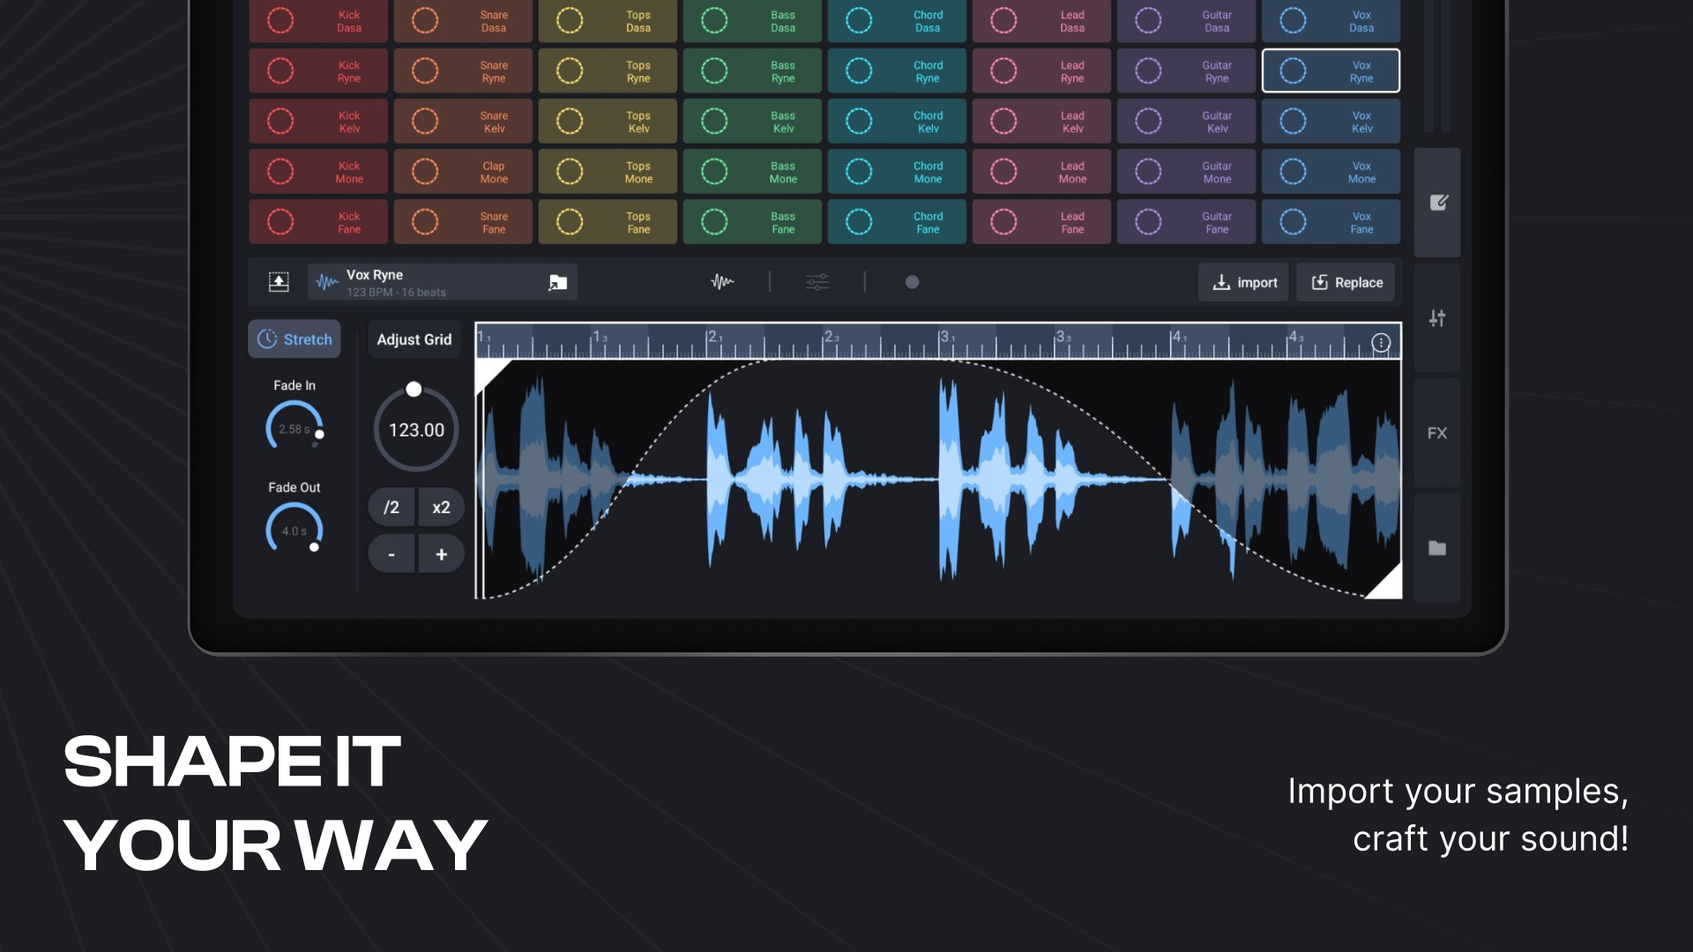The image size is (1693, 952).
Task: Select the edit panel icon in the right sidebar
Action: pyautogui.click(x=1437, y=203)
